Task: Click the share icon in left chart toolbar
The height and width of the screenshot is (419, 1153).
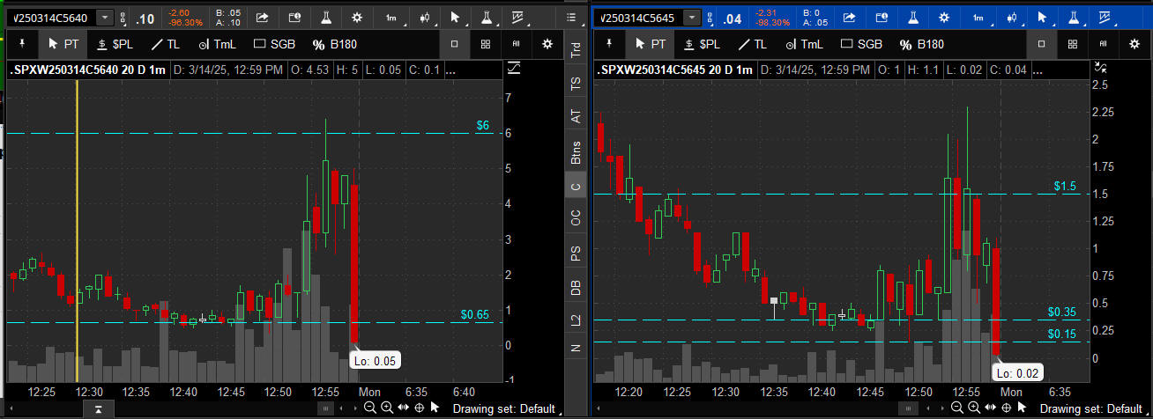Action: pos(264,18)
